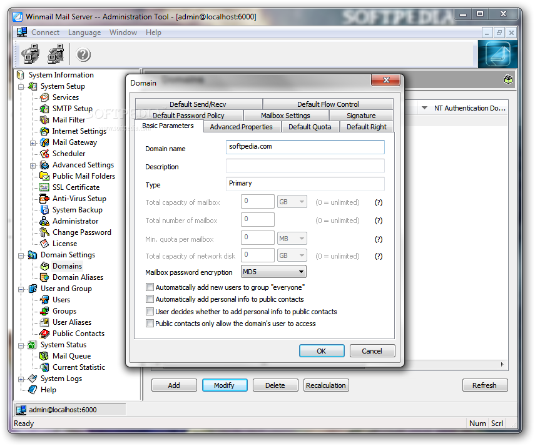Click the Public Mail Folders icon
The image size is (535, 446).
(x=44, y=176)
